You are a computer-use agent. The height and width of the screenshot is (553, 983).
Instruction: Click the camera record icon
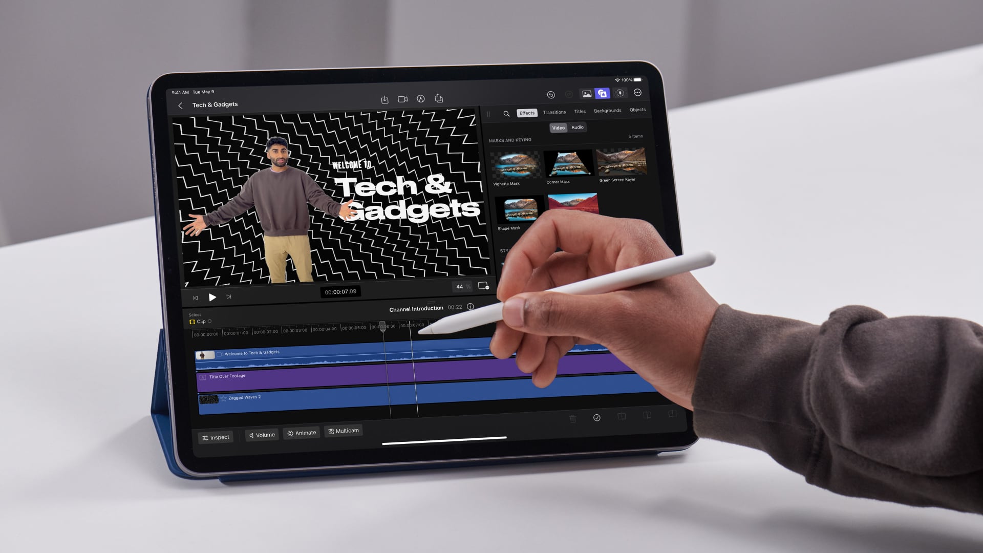403,99
